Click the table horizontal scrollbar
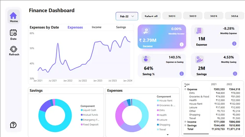Screen dimensions: 245x137 coord(196,134)
